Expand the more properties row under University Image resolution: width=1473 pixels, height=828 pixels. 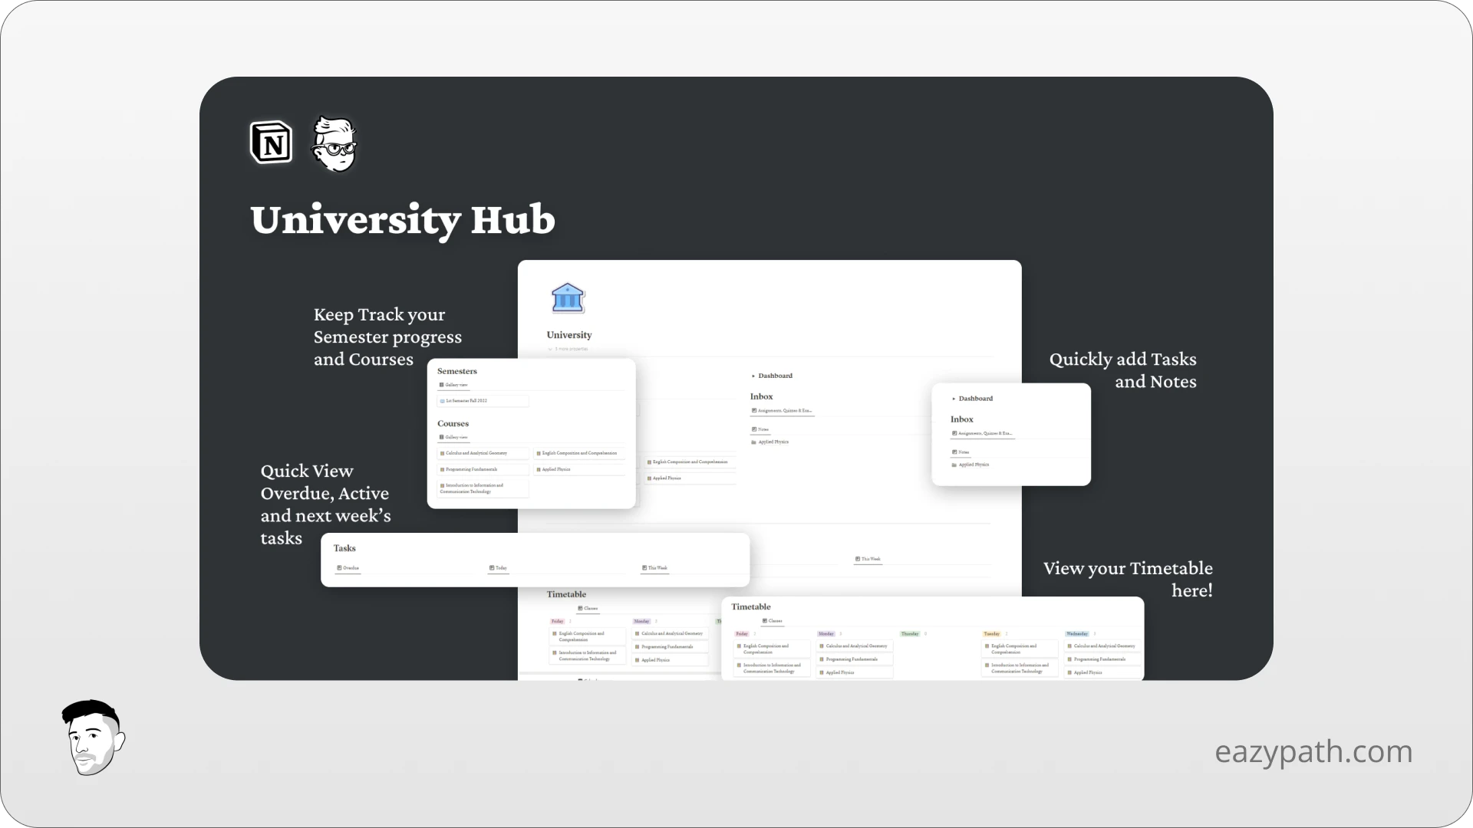(x=568, y=349)
